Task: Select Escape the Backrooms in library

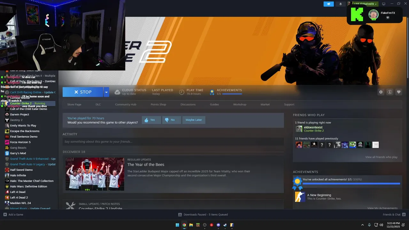Action: (x=25, y=131)
